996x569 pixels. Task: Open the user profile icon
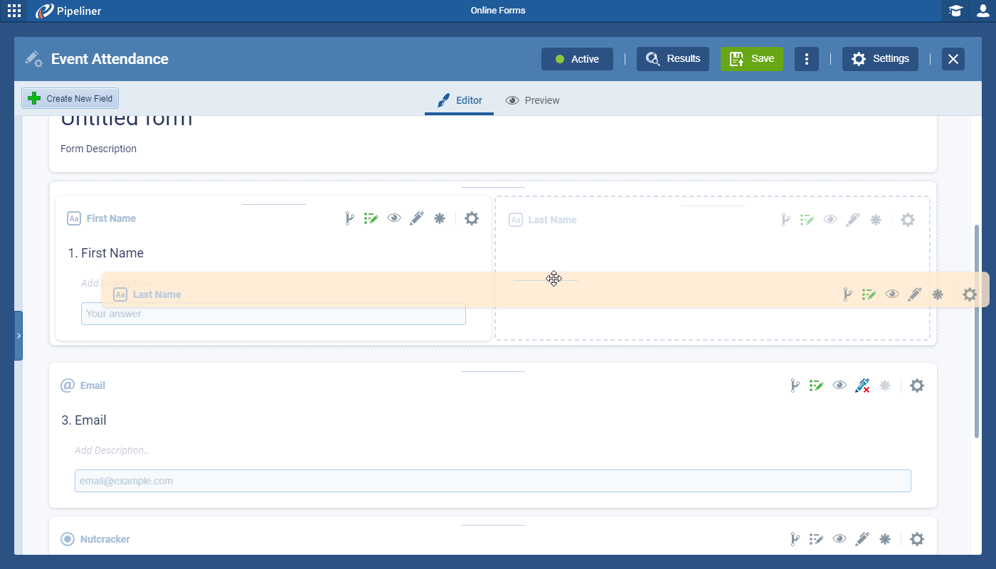(983, 11)
